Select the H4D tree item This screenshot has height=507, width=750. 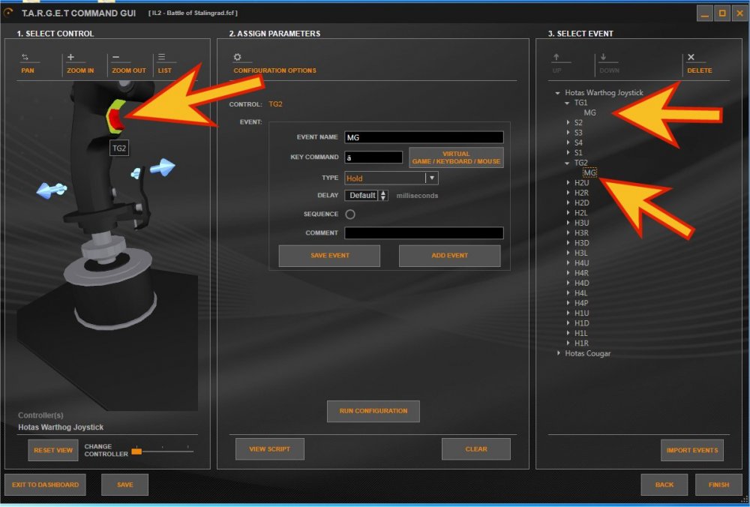pyautogui.click(x=582, y=283)
